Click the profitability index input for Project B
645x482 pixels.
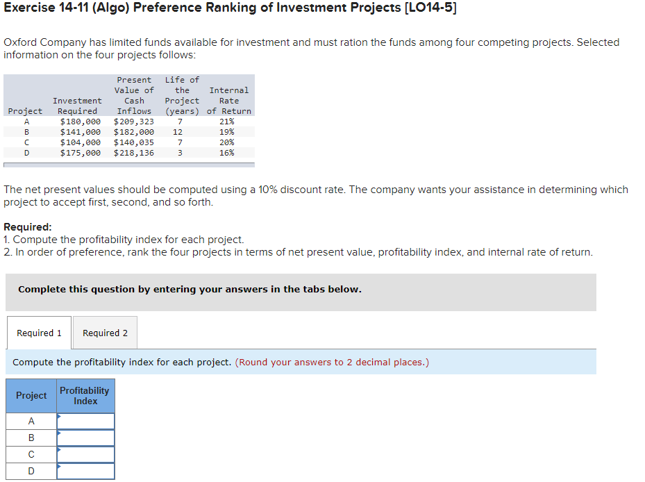(x=87, y=438)
